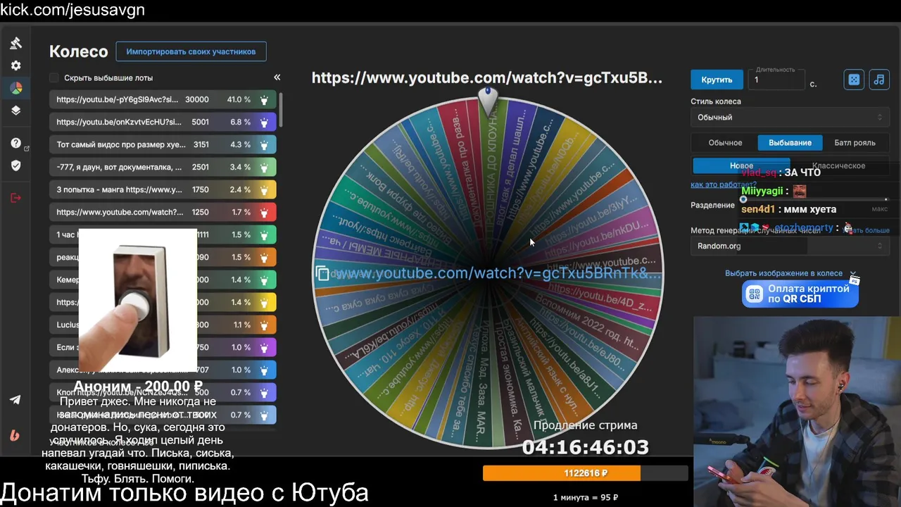Select lot row 'https://youtu.be/onKzvtvEcHU'
The image size is (901, 507).
pyautogui.click(x=163, y=123)
